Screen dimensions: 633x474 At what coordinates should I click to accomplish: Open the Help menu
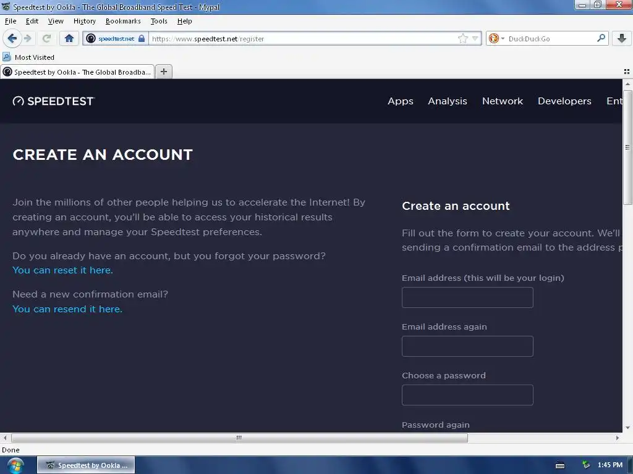click(184, 21)
